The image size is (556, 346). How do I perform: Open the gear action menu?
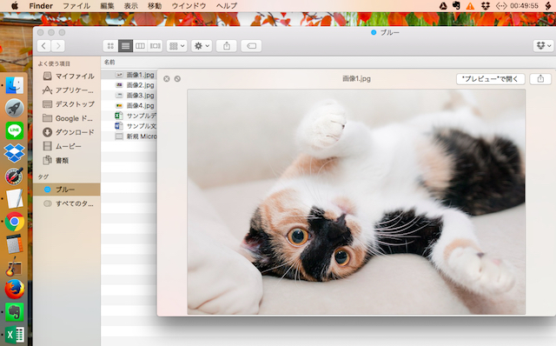click(202, 46)
